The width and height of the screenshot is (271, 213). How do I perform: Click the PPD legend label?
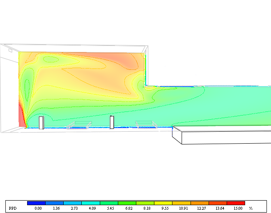(13, 208)
